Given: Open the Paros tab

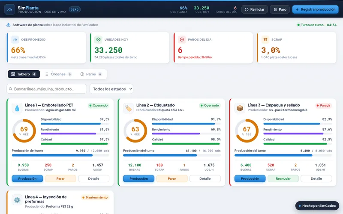Looking at the screenshot, I should (91, 74).
